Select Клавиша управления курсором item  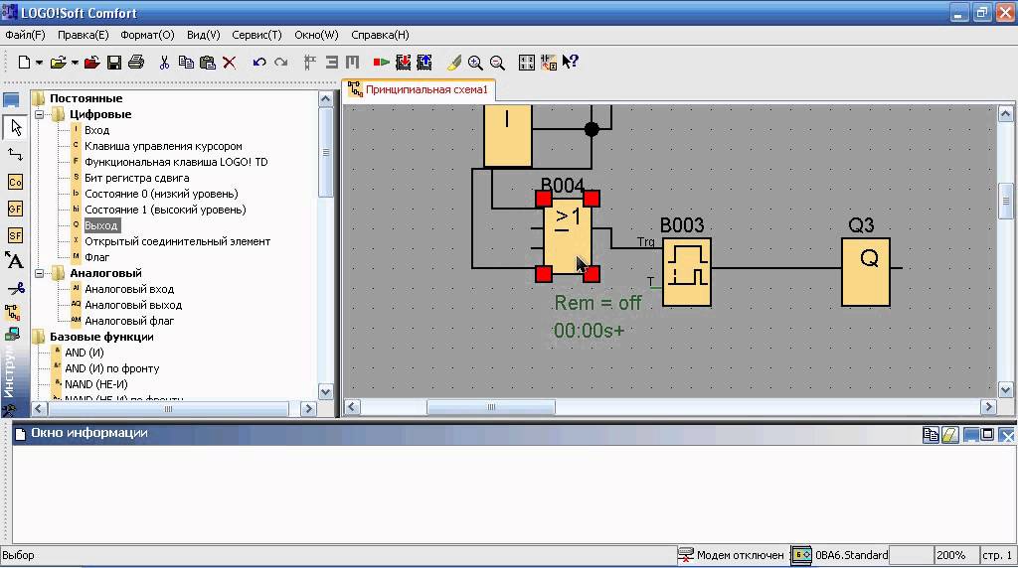tap(163, 147)
